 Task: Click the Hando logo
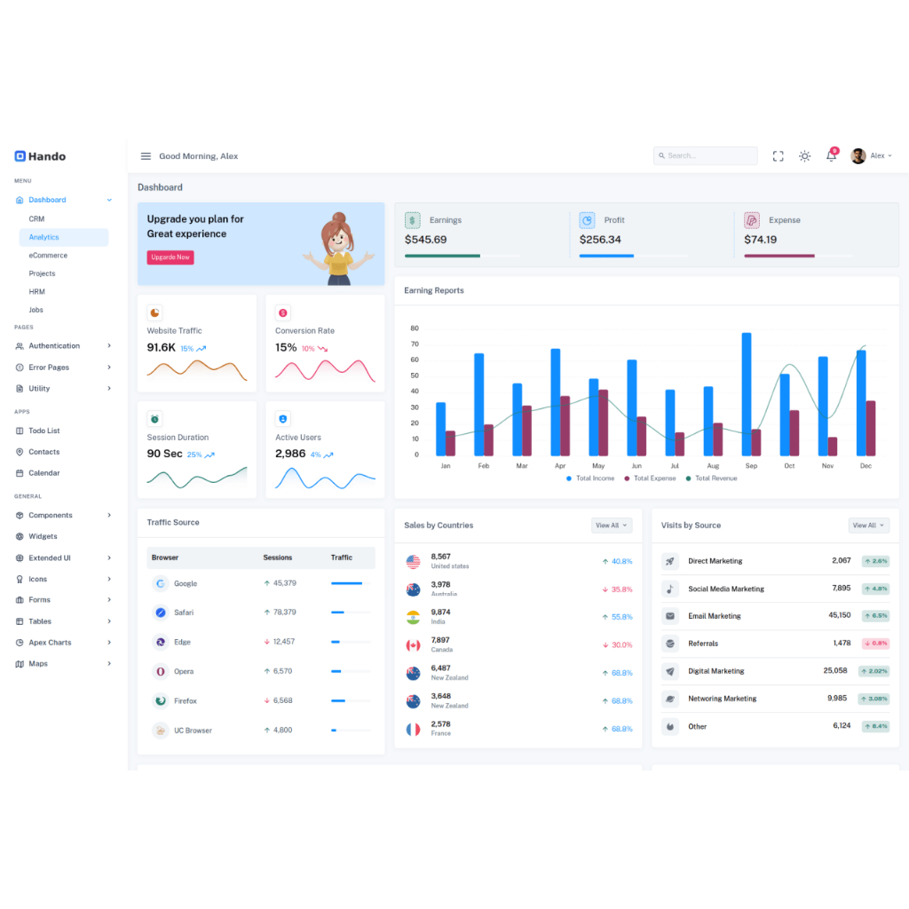(40, 156)
